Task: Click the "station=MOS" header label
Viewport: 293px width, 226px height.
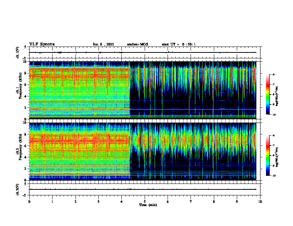Action: tap(138, 44)
